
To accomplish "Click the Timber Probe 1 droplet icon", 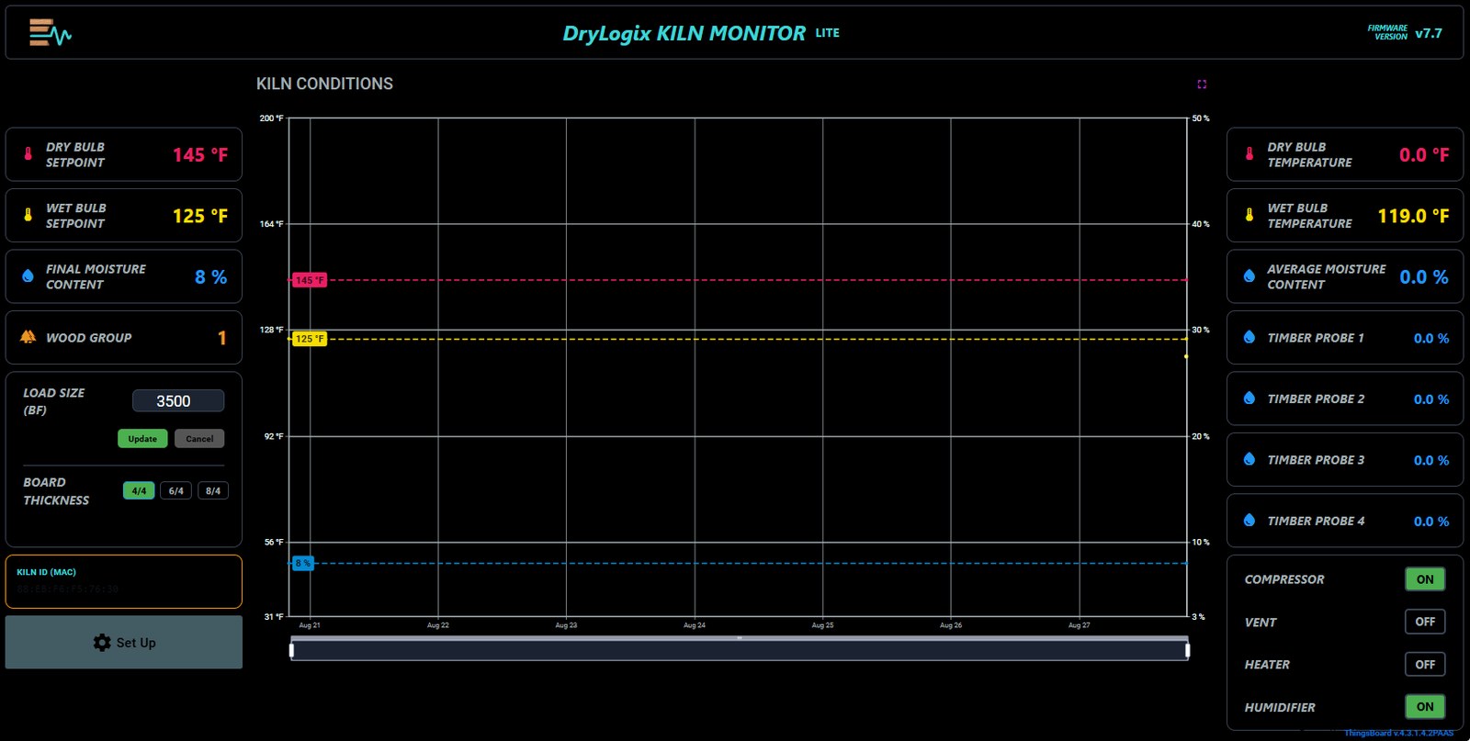I will 1249,337.
